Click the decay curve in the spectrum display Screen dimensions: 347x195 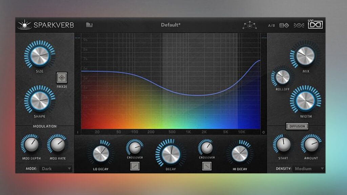point(170,90)
